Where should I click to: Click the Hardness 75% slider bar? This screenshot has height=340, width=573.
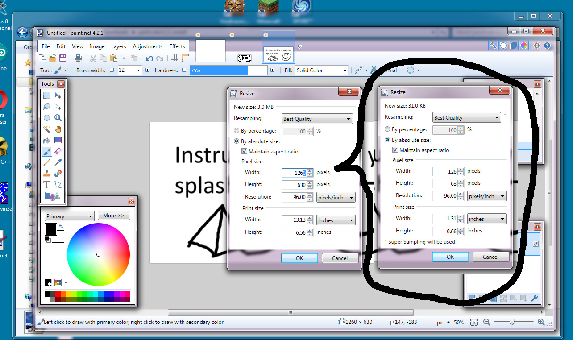click(228, 70)
